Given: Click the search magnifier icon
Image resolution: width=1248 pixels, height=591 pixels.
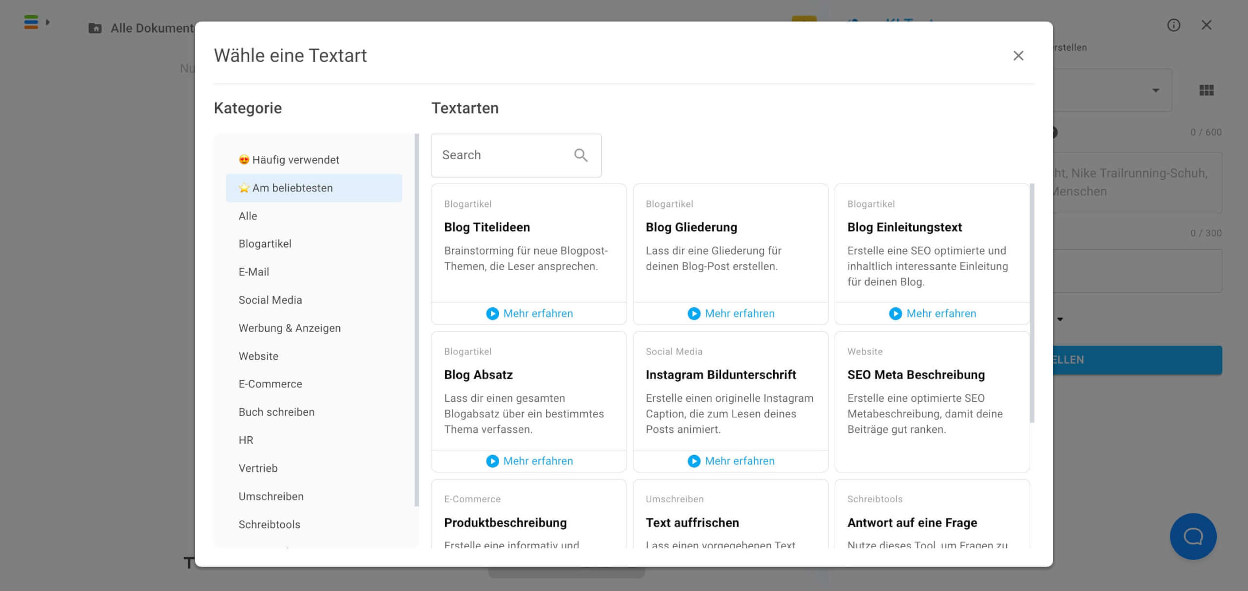Looking at the screenshot, I should 581,155.
